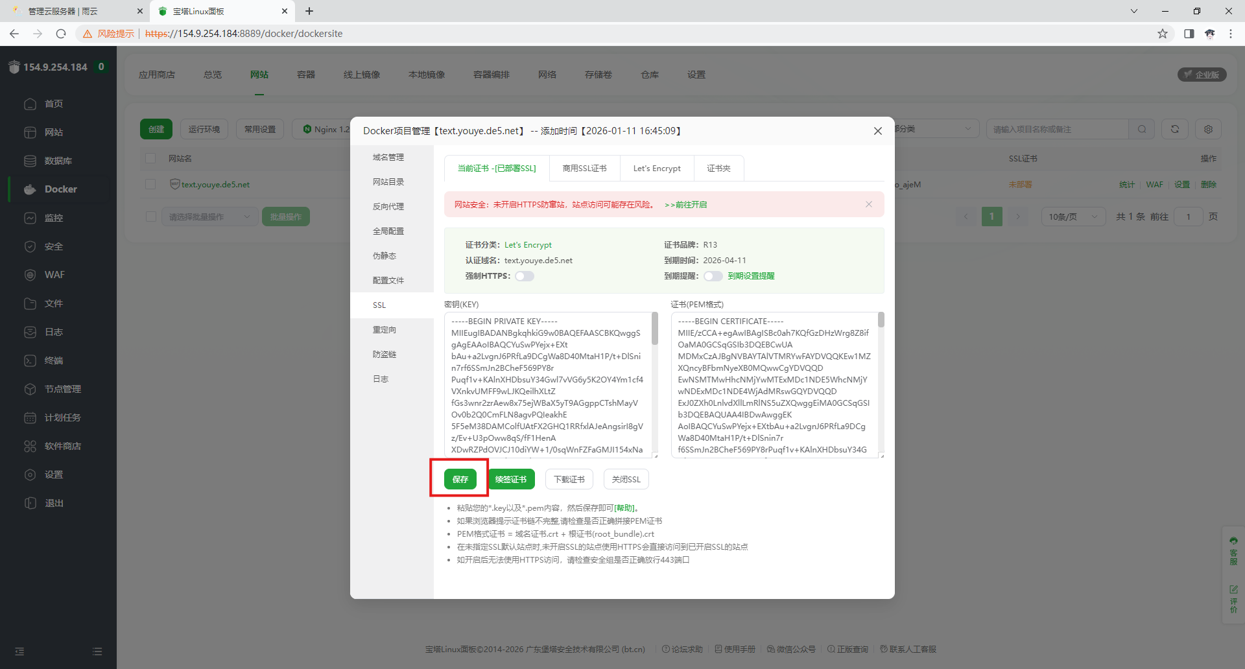Click the Renew Certificate button
The height and width of the screenshot is (669, 1245).
point(511,479)
